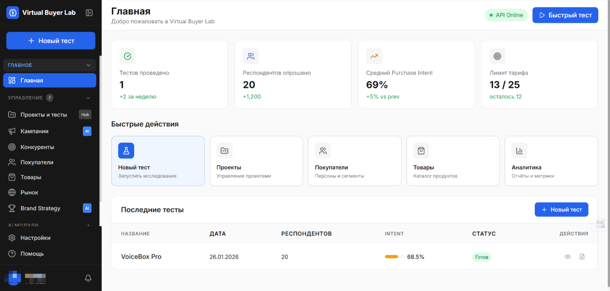Click the НАЗВАНИЕ column header
This screenshot has width=610, height=291.
(135, 234)
